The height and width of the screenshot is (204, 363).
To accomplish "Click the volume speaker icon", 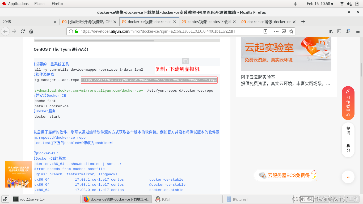I will pyautogui.click(x=349, y=4).
